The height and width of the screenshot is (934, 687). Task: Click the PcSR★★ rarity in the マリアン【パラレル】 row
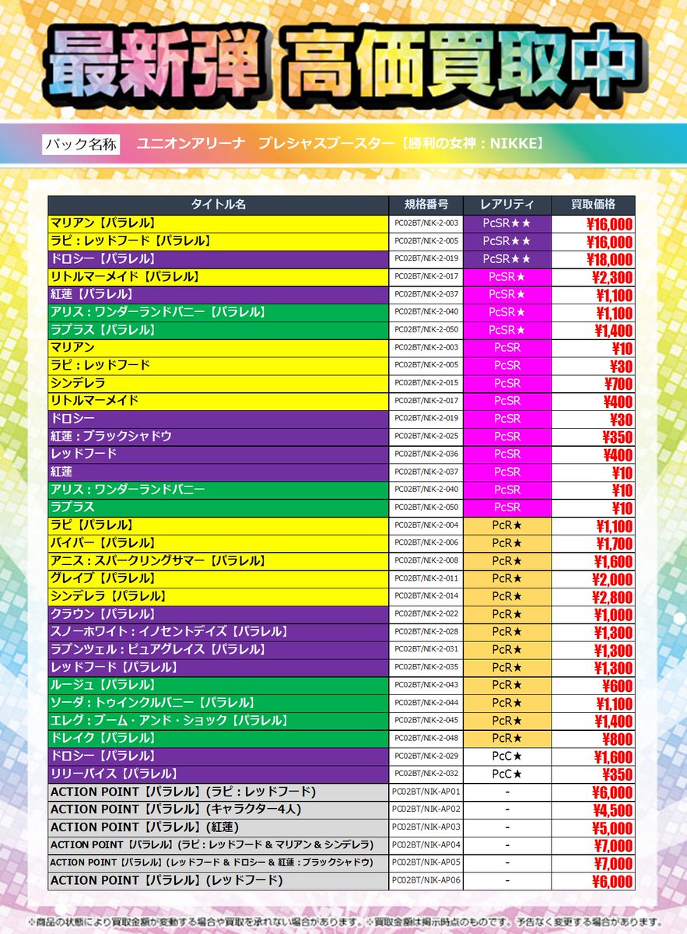(x=507, y=223)
